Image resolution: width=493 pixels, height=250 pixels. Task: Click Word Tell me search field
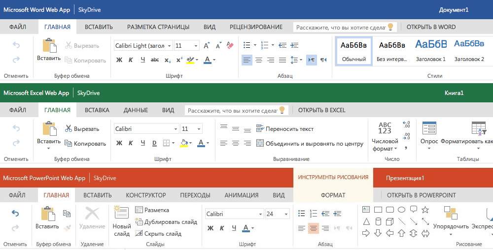(345, 27)
